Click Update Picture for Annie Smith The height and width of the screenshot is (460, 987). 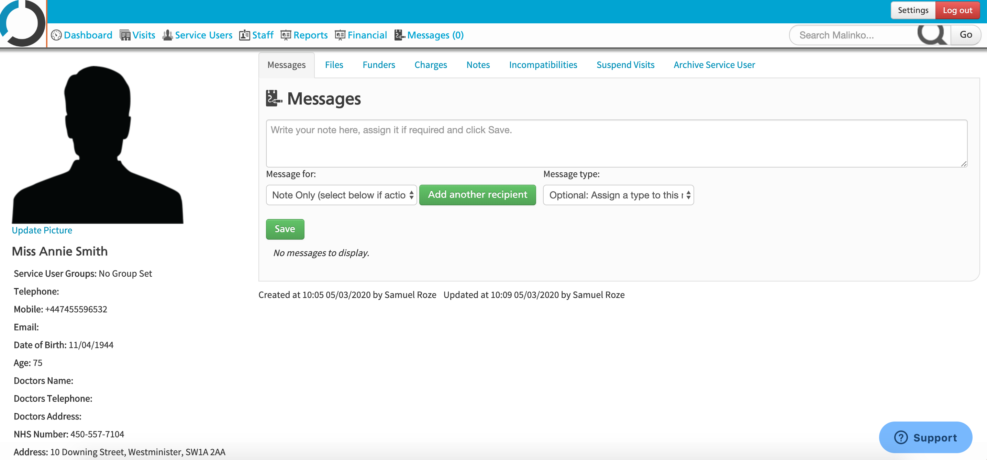(x=42, y=230)
